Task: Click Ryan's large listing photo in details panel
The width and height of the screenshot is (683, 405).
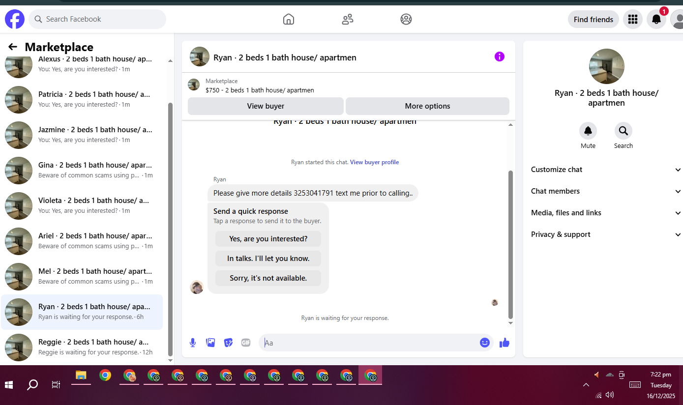Action: click(607, 66)
